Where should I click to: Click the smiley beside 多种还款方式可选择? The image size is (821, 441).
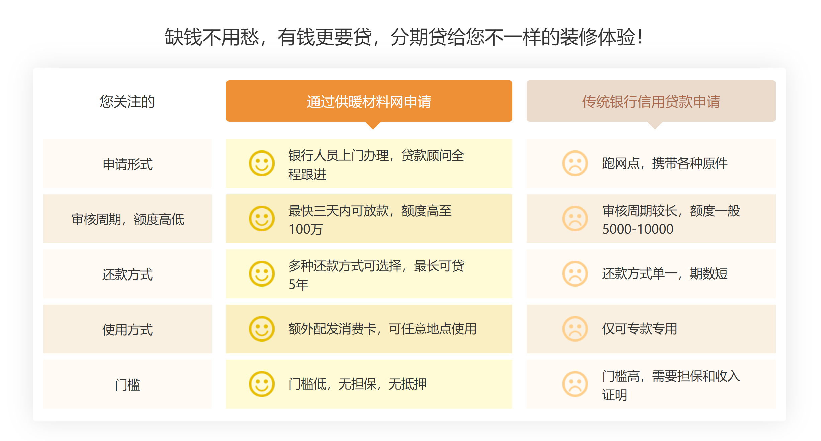[x=262, y=273]
